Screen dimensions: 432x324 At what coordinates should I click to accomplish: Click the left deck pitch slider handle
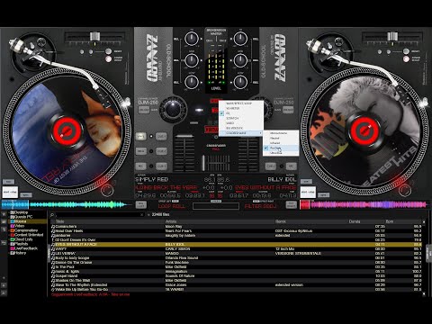coord(94,37)
